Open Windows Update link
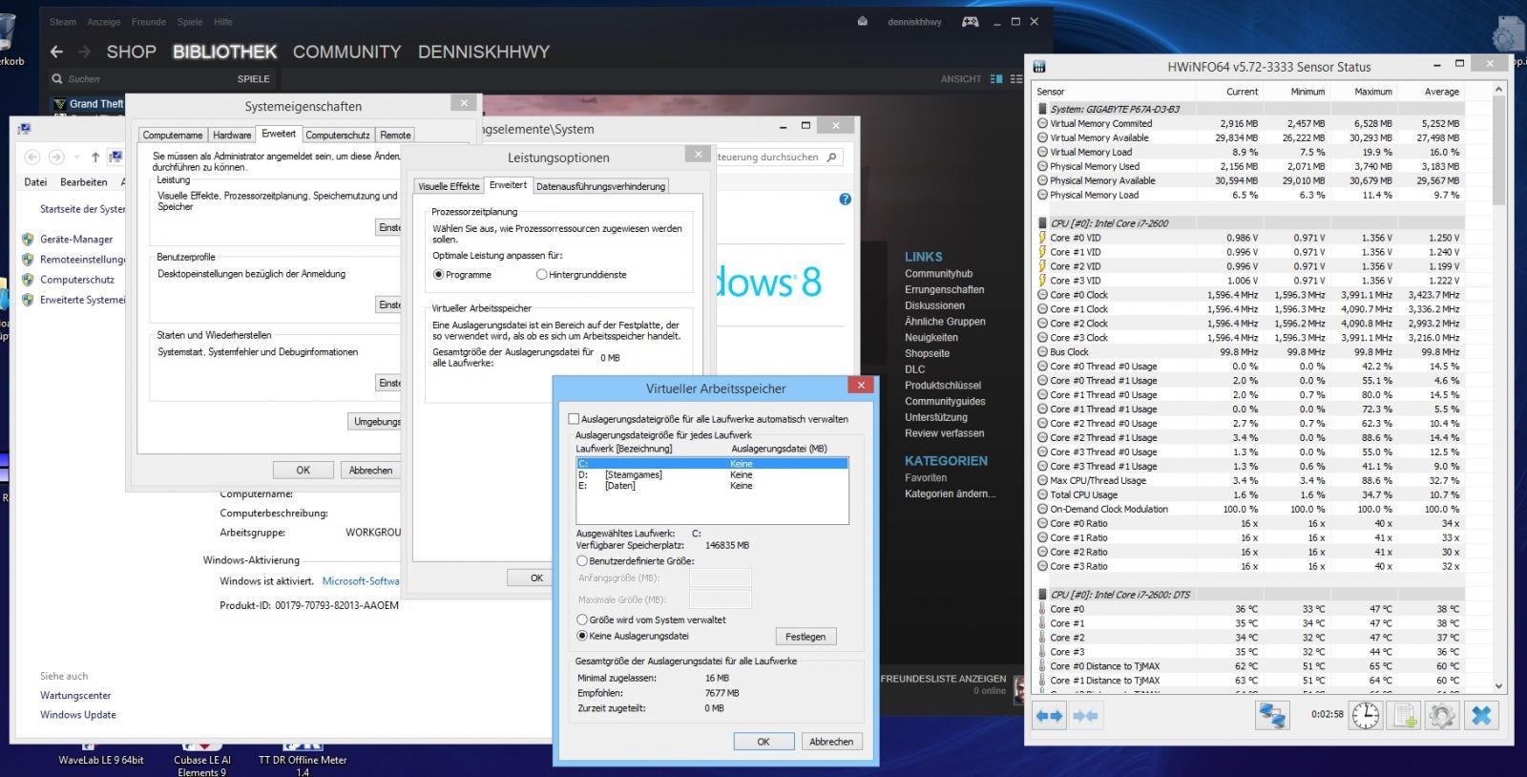Screen dimensions: 1527x777 (x=78, y=714)
